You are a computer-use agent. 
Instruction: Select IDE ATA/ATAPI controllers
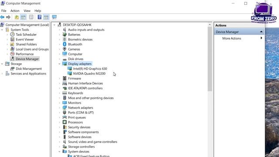85,88
